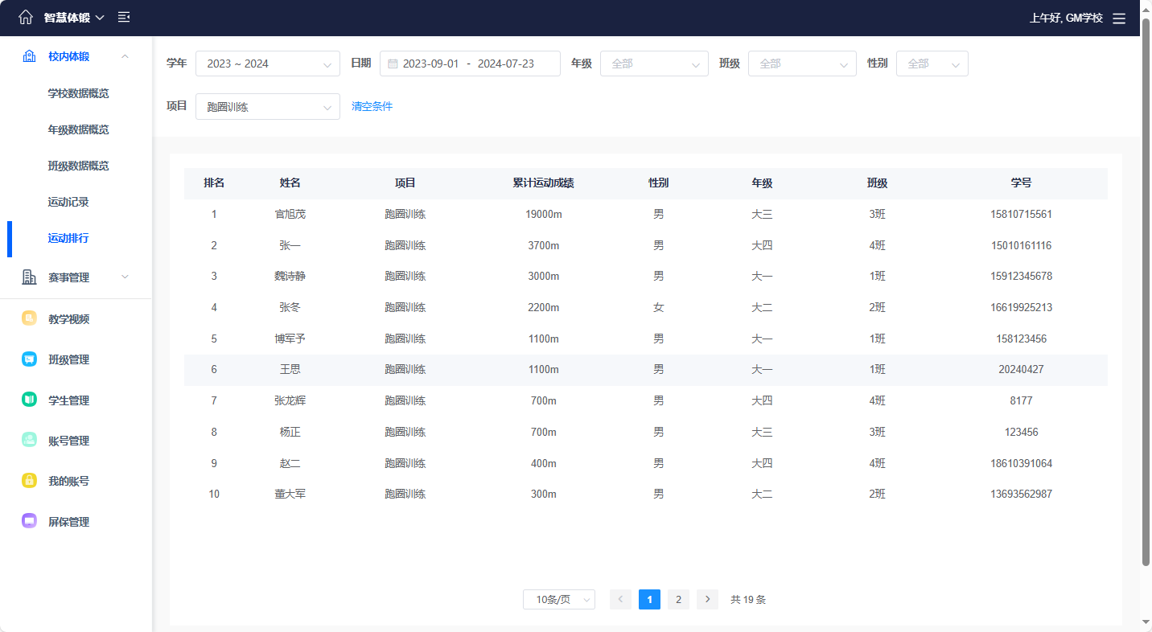1152x632 pixels.
Task: Open the 10条/页 page size dropdown
Action: 559,600
